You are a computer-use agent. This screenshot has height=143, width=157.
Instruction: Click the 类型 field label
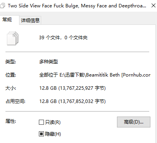point(10,62)
